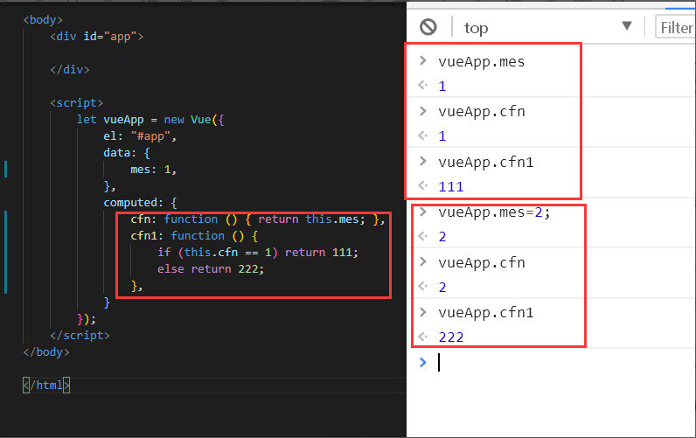696x438 pixels.
Task: Click the 'let vueApp = new Vue({' line
Action: coord(150,120)
